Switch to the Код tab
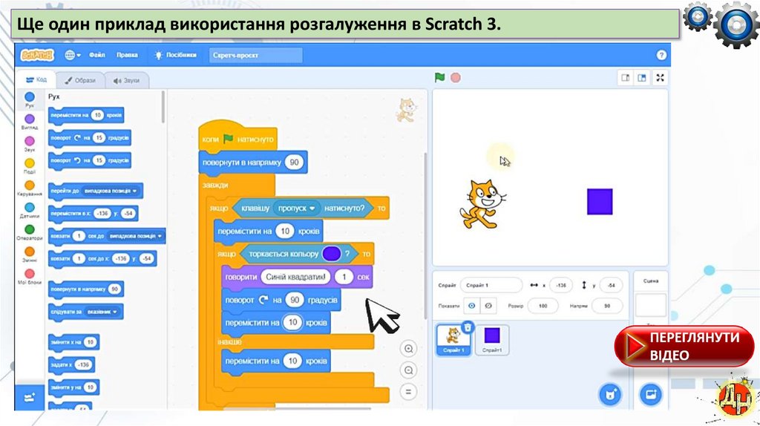760x426 pixels. [x=37, y=79]
